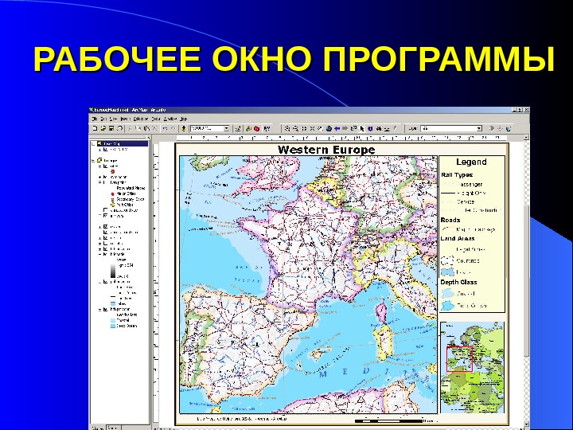Screen dimensions: 573x430
Task: Click the New Map File icon
Action: point(95,128)
